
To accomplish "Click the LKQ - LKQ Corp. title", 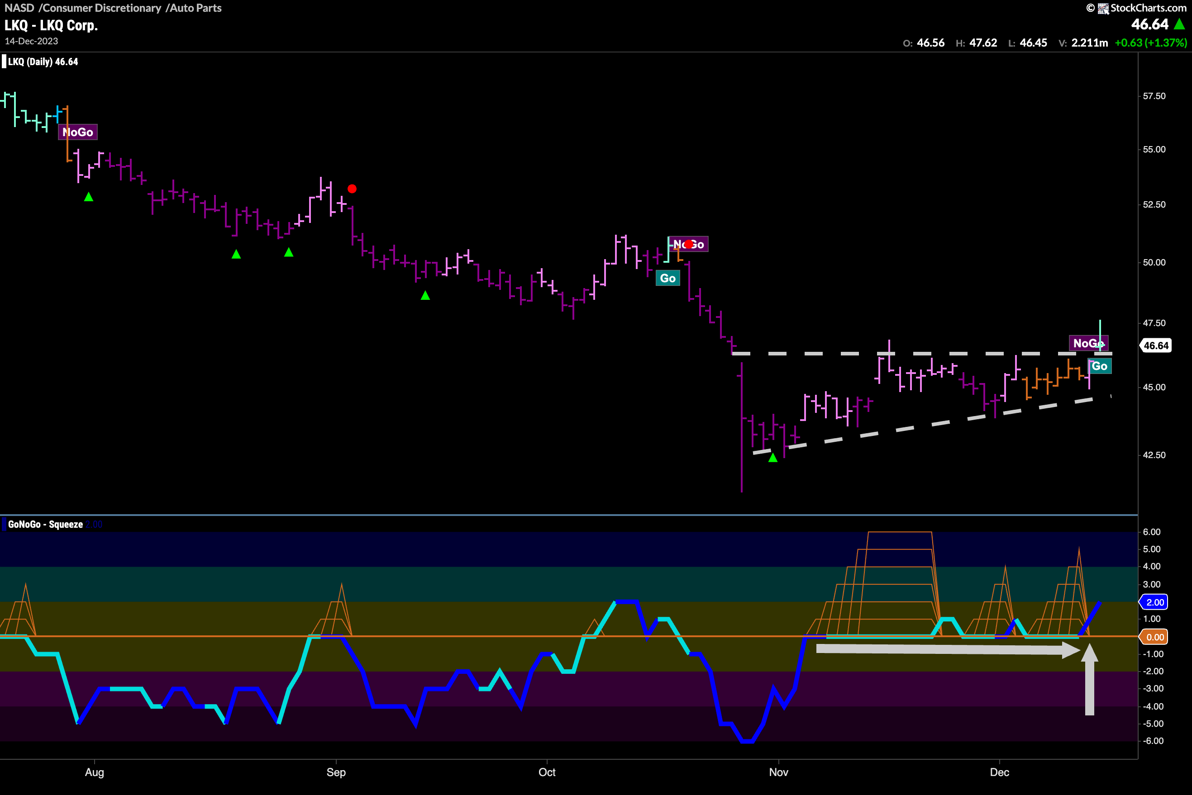I will click(51, 25).
